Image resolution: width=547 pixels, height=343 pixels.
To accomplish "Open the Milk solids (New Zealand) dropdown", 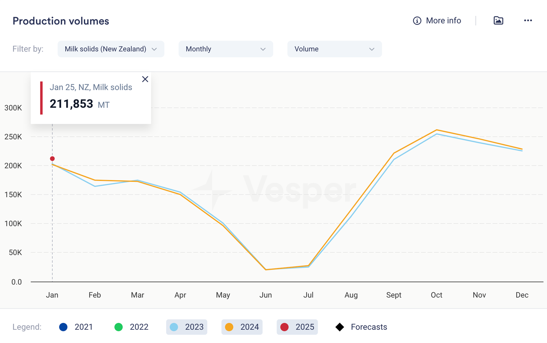I will [111, 49].
